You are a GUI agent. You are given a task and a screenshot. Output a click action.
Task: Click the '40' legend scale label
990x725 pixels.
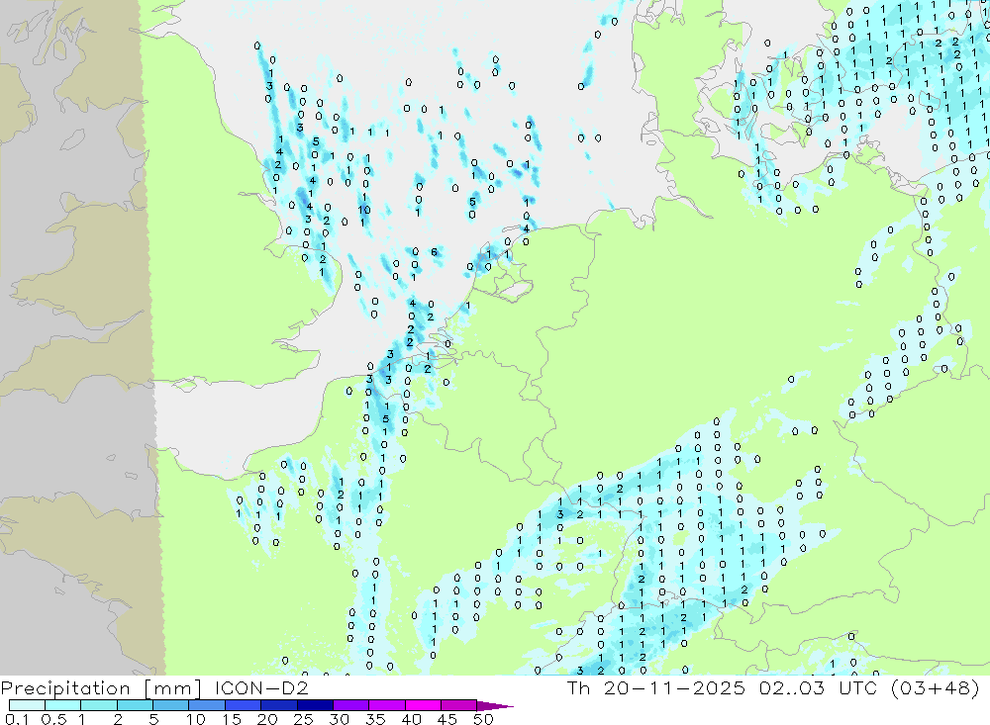coord(411,719)
